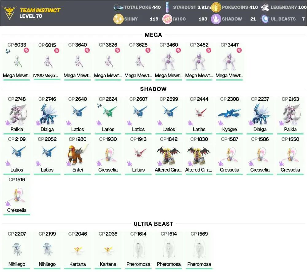The image size is (307, 272).
Task: Click the purple Shadow flame icon
Action: click(x=216, y=19)
